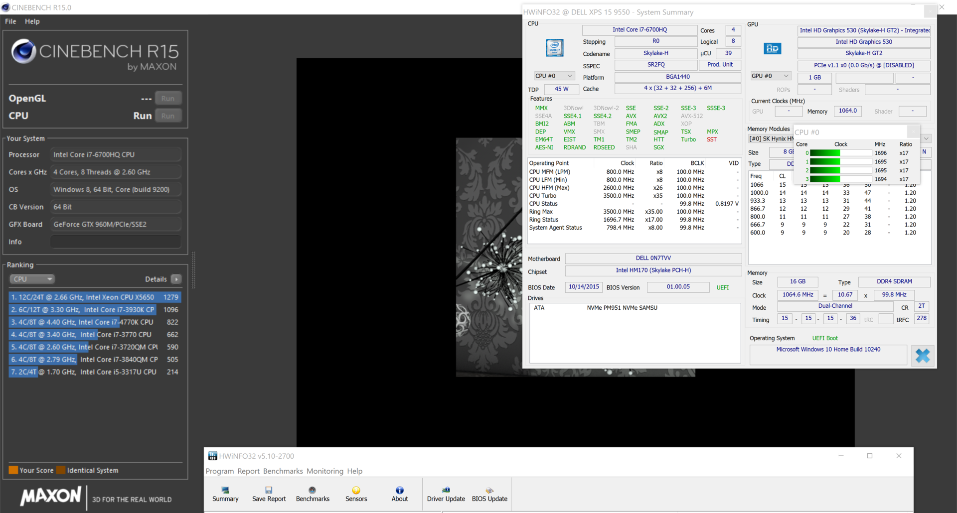Click the Identical System legend swatch
Viewport: 957px width, 513px height.
point(61,470)
